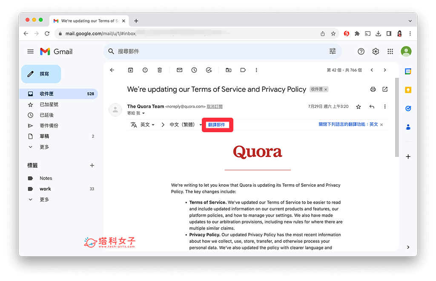Print this email

click(373, 90)
